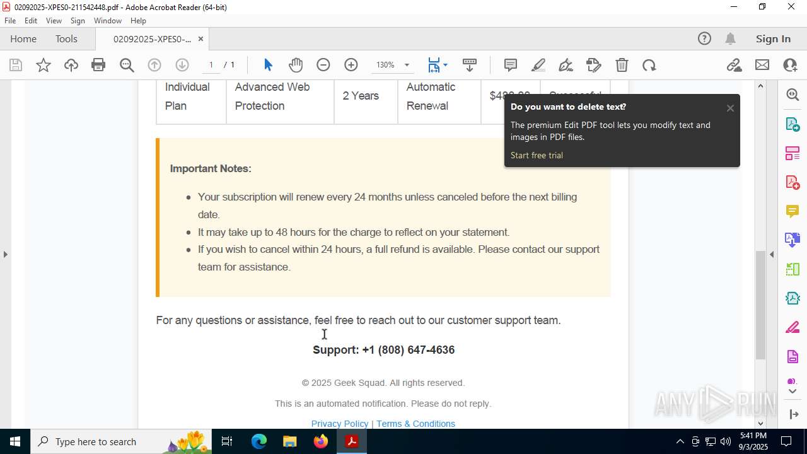The image size is (807, 454).
Task: Open Edit menu
Action: click(x=31, y=21)
